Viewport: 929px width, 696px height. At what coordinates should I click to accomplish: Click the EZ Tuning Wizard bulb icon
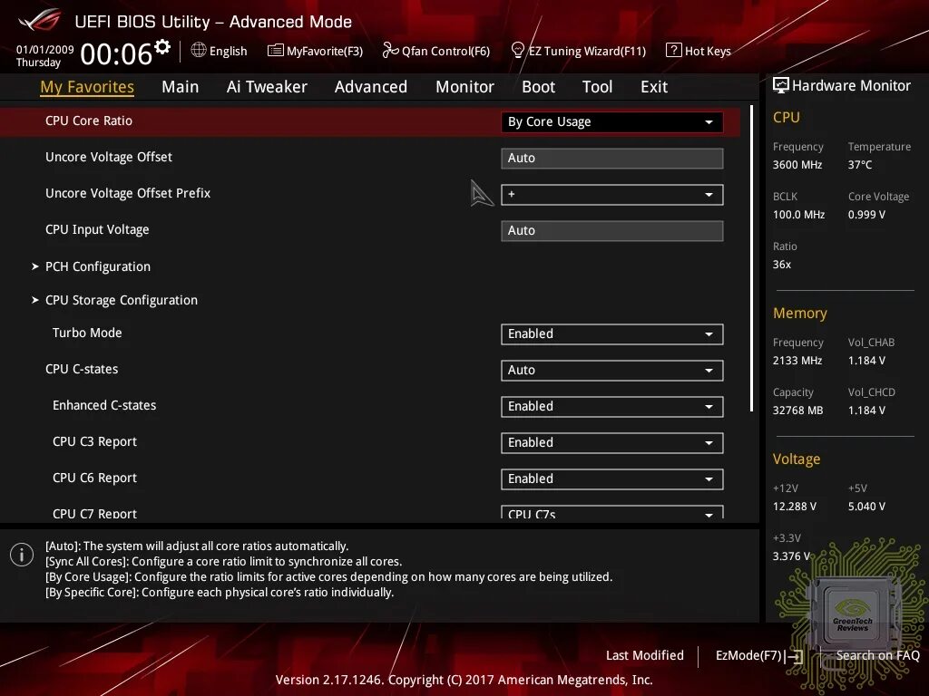[517, 50]
